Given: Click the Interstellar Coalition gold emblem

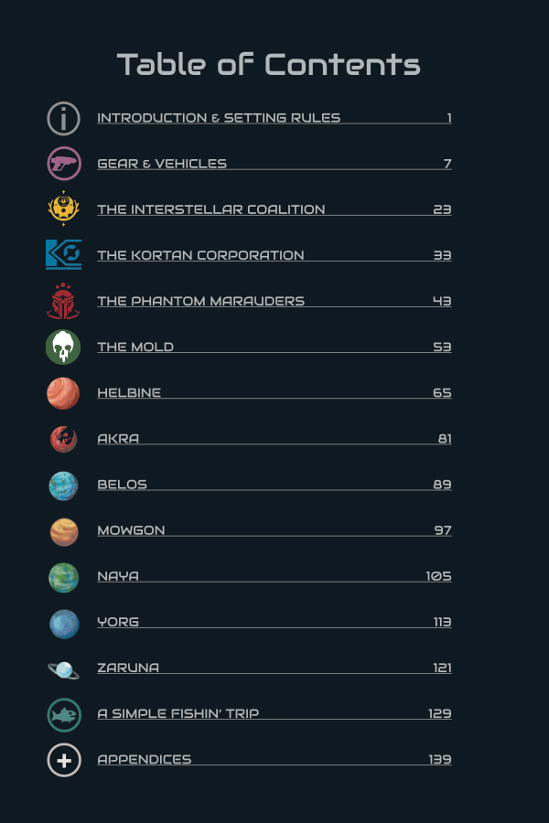Looking at the screenshot, I should point(64,209).
